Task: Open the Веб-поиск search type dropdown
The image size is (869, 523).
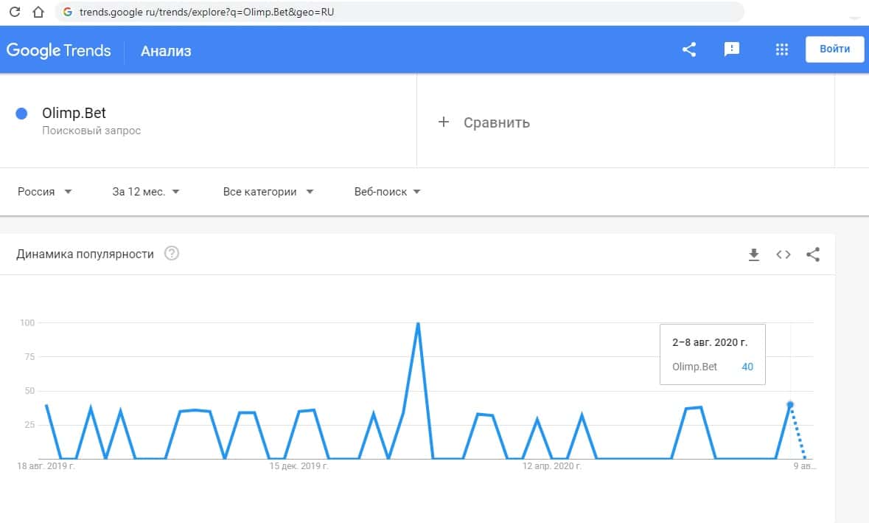Action: tap(387, 192)
